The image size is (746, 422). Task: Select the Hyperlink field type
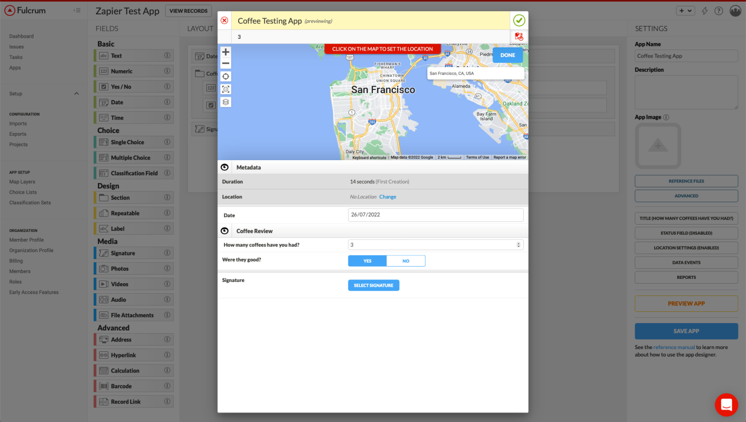134,355
